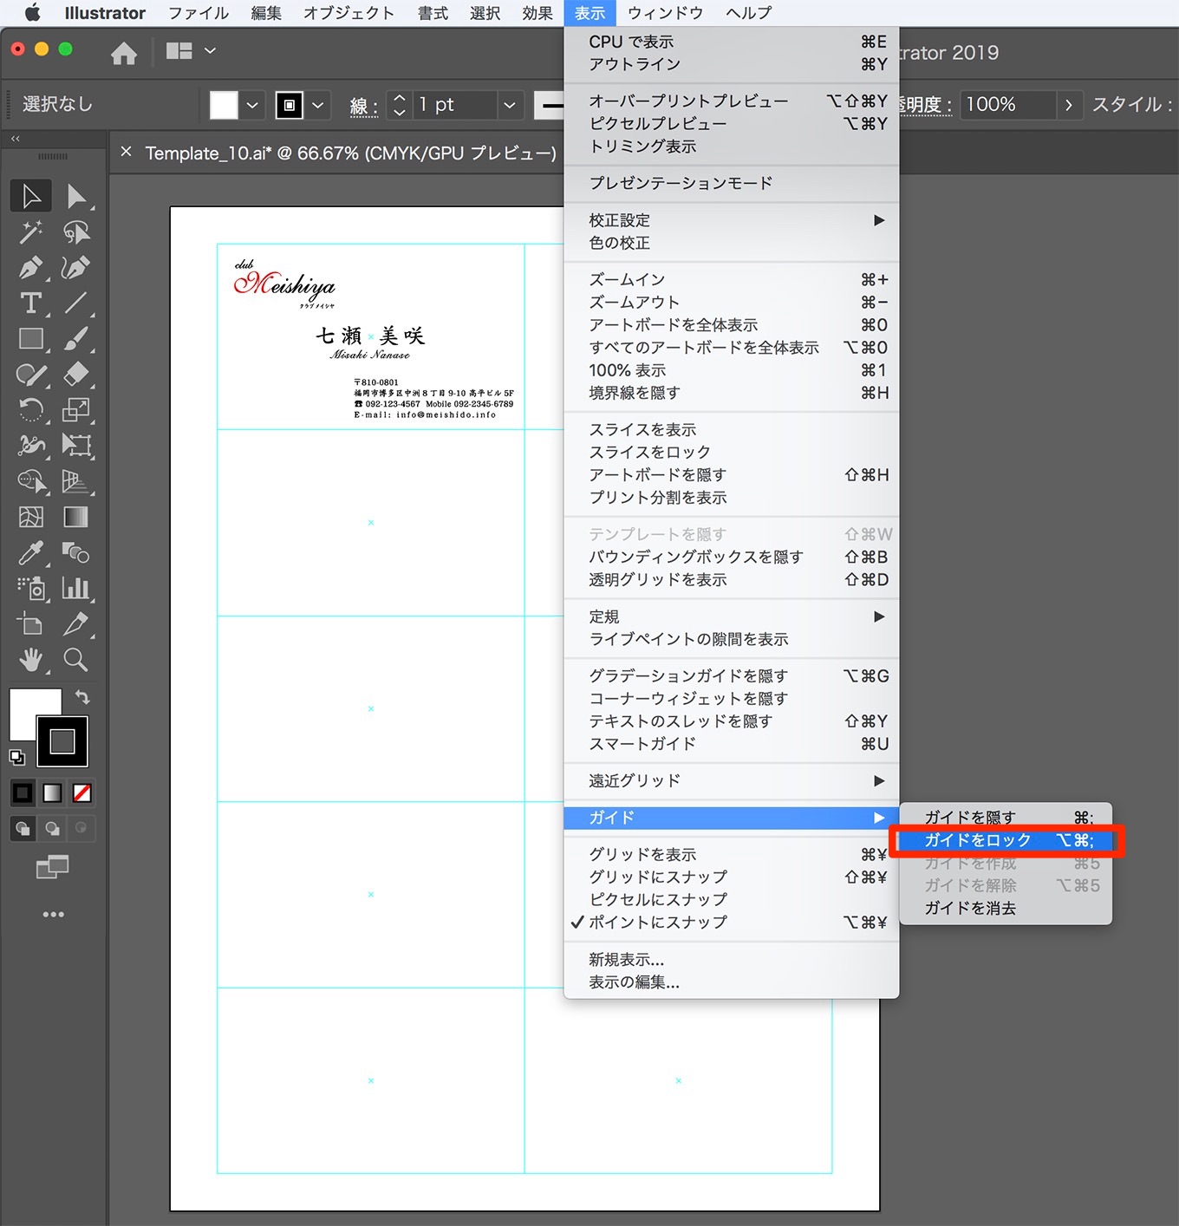Activate the Artboard tool
Viewport: 1179px width, 1226px height.
tap(31, 623)
